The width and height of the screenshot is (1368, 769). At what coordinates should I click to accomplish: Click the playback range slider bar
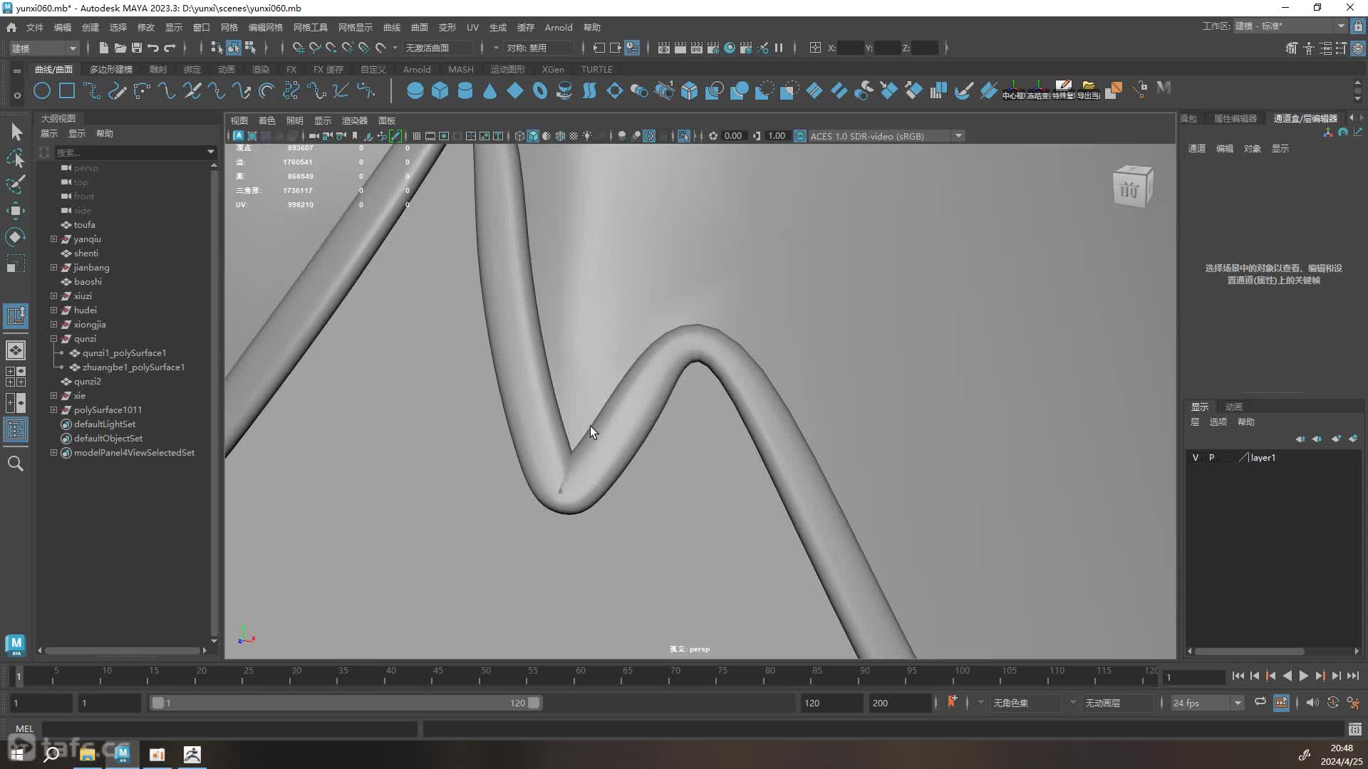346,703
